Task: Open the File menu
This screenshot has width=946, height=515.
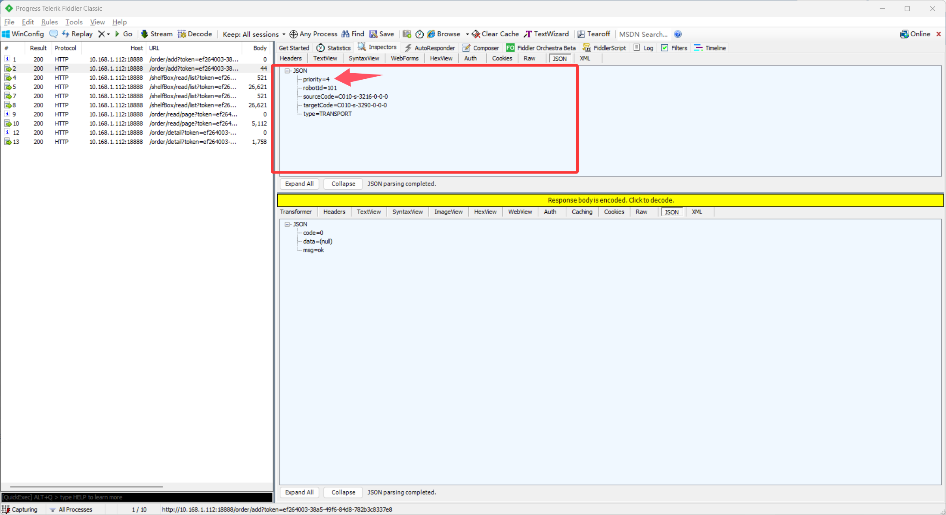Action: [x=9, y=22]
